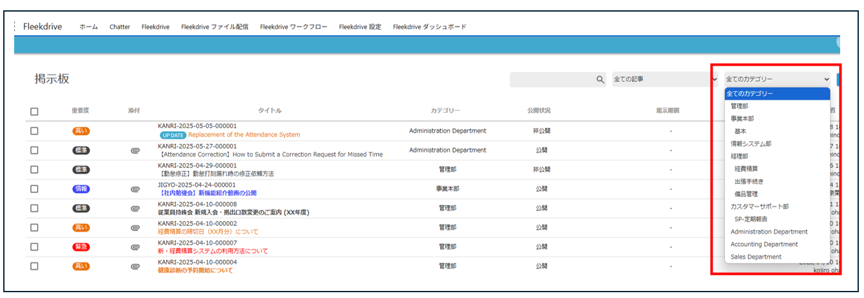Check the row KANRI-2025-04-10-000008

click(x=34, y=208)
